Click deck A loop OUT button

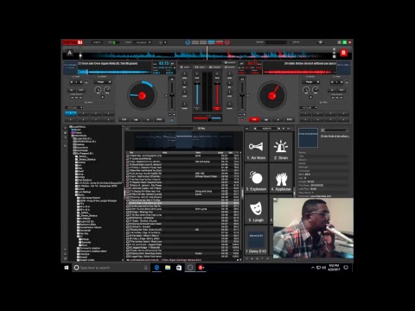coord(81,90)
